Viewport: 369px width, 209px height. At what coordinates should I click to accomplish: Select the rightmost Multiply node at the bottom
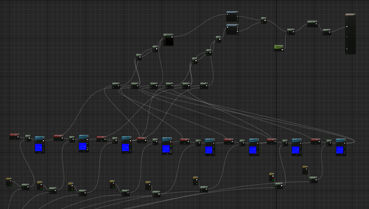tap(313, 180)
